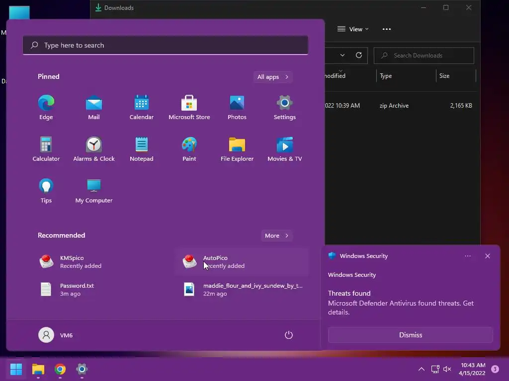Open Google Chrome from the taskbar
This screenshot has height=381, width=509.
click(x=60, y=369)
